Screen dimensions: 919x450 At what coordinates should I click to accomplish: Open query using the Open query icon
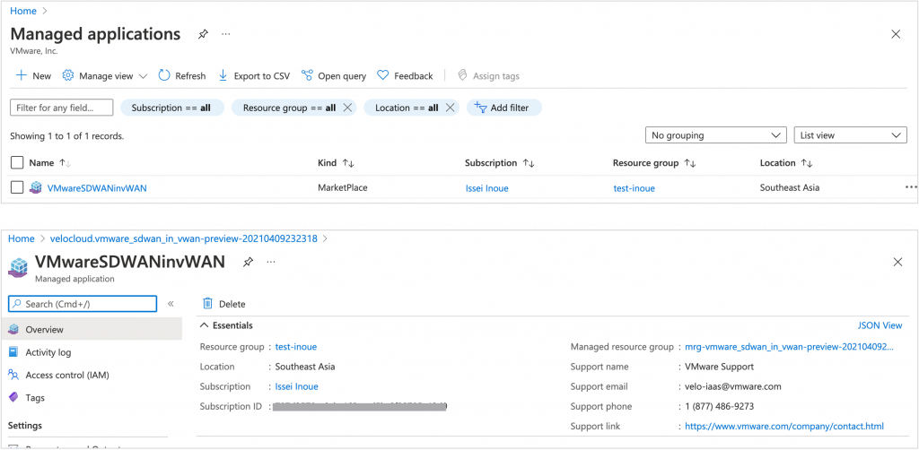pos(308,76)
